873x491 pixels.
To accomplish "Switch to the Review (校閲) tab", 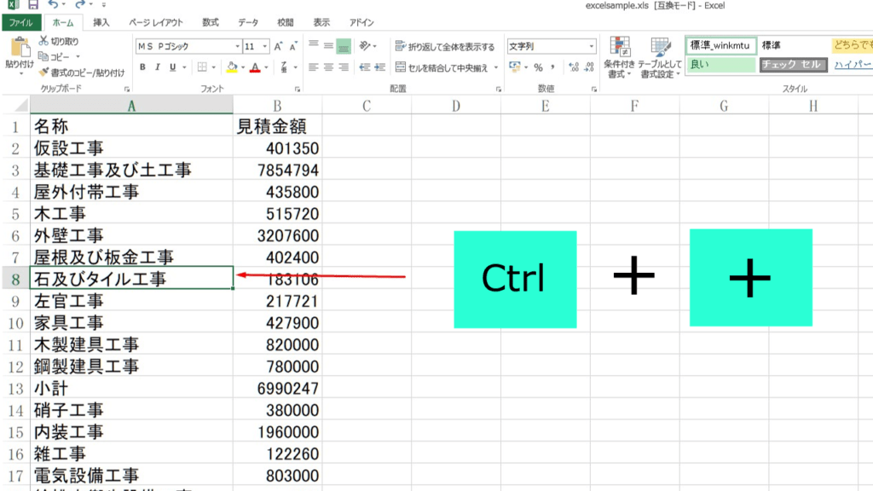I will point(285,22).
